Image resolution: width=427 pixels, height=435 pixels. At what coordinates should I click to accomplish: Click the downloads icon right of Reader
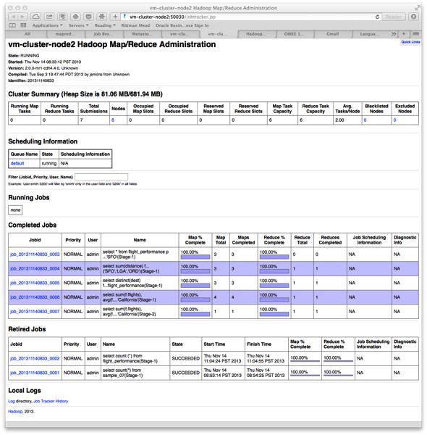coord(413,17)
